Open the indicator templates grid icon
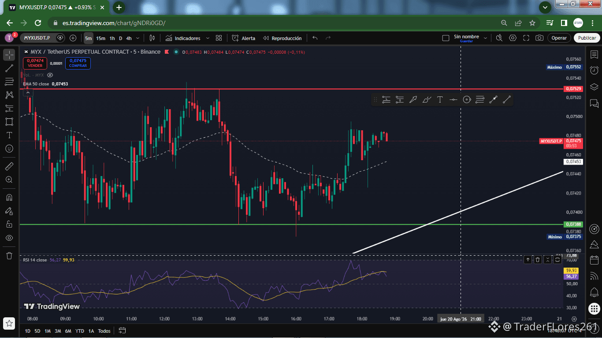The image size is (602, 338). (219, 38)
